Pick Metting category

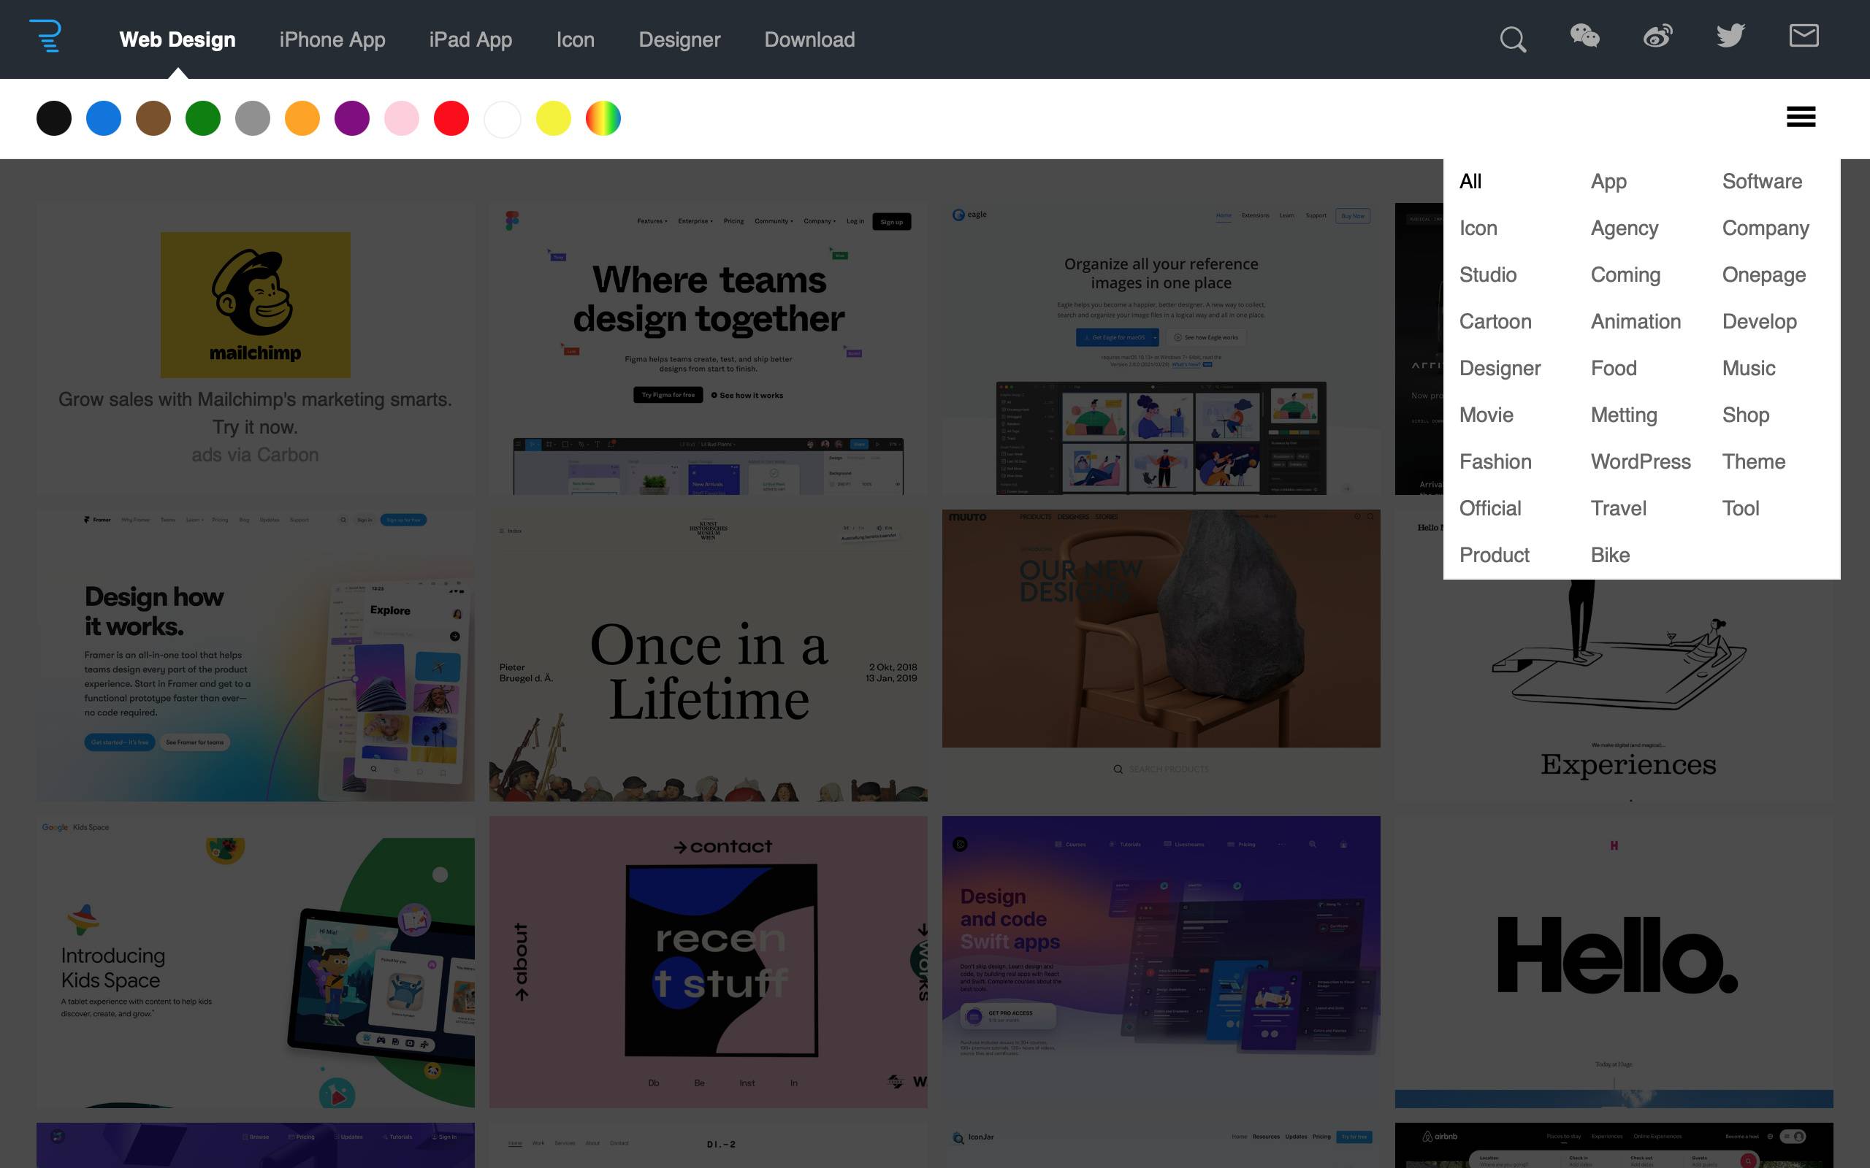[1624, 415]
